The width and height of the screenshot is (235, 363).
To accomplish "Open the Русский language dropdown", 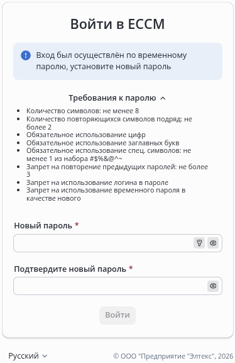I will 28,356.
